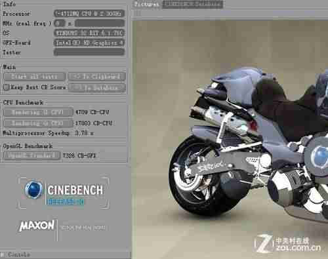Click the MHz real frequency field
Viewport: 328px width, 259px height.
(100, 23)
